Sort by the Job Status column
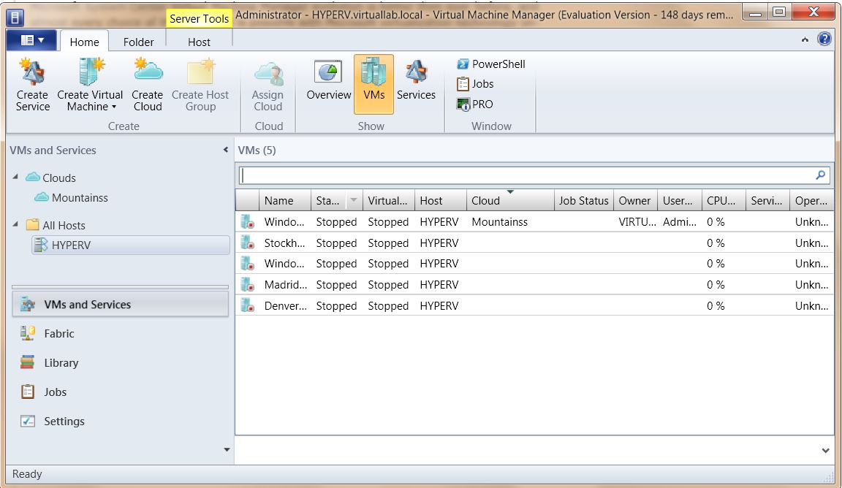 point(584,200)
